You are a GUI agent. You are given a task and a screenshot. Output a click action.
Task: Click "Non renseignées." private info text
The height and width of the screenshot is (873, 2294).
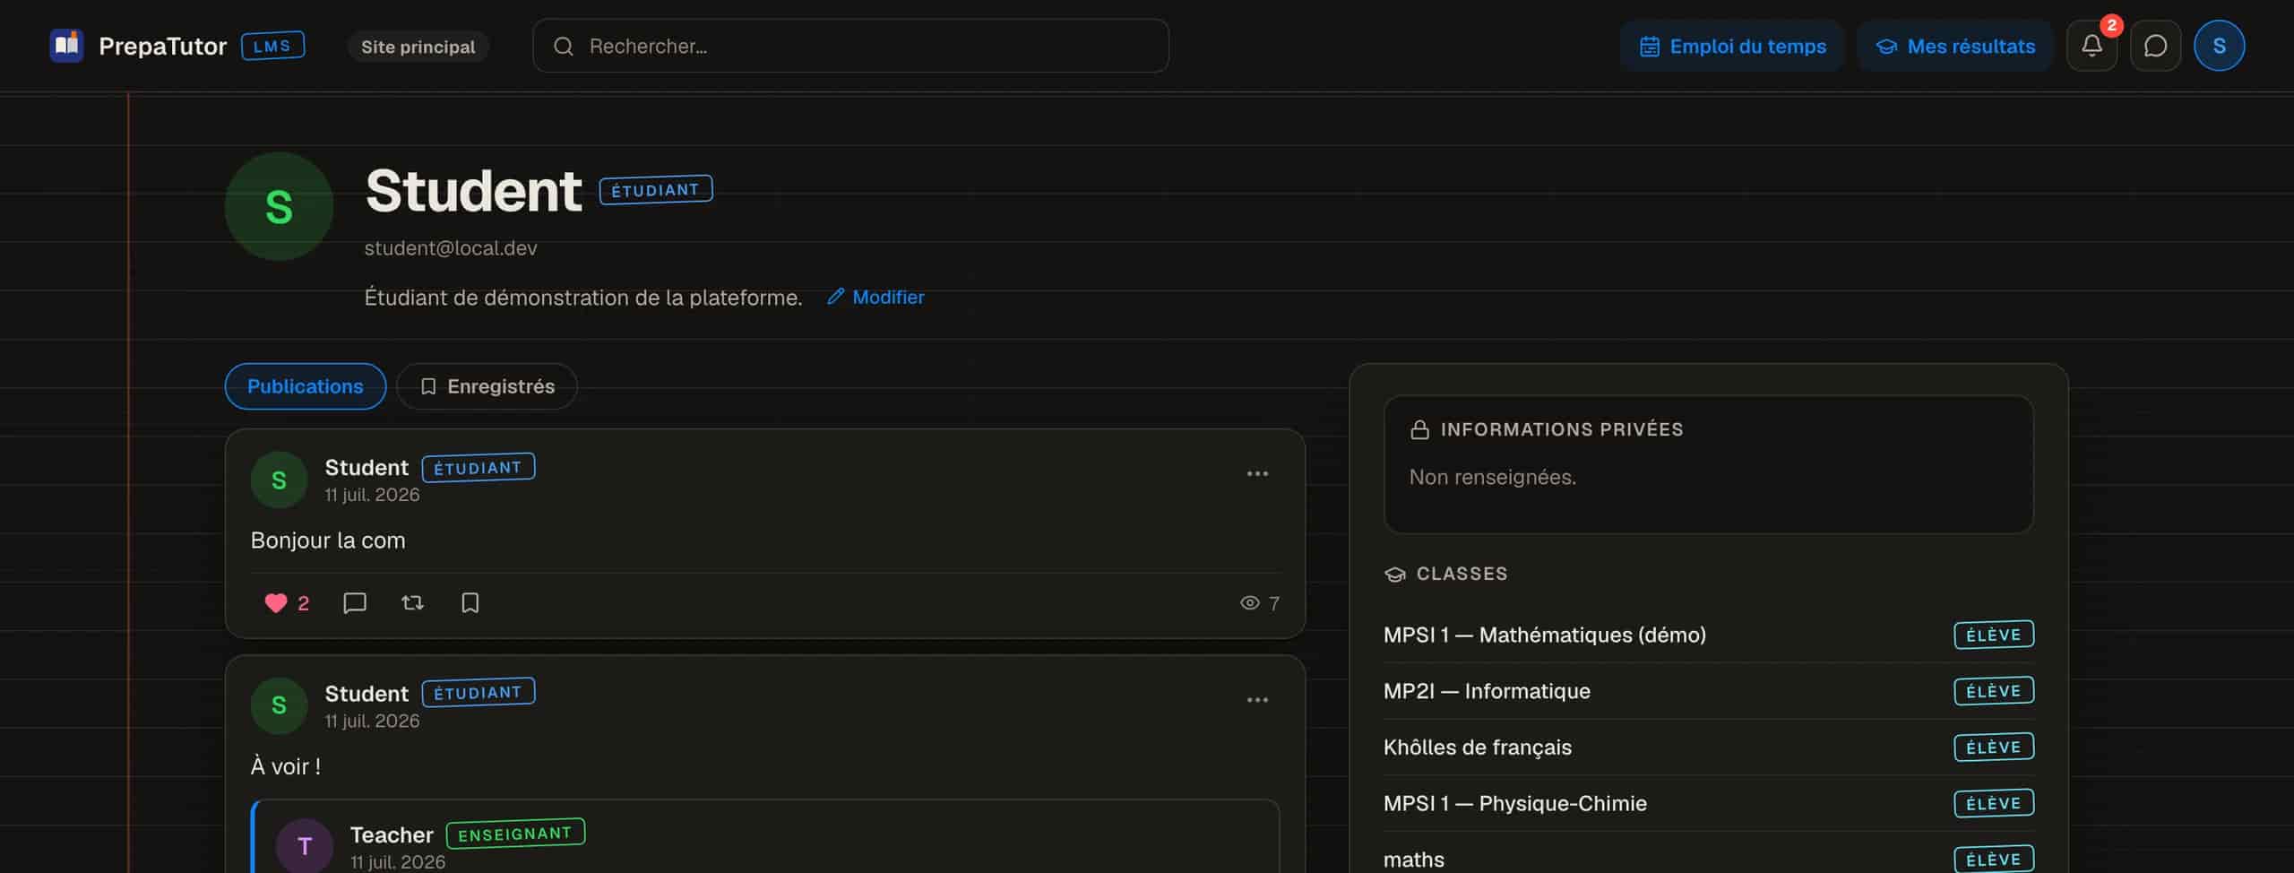click(1493, 477)
